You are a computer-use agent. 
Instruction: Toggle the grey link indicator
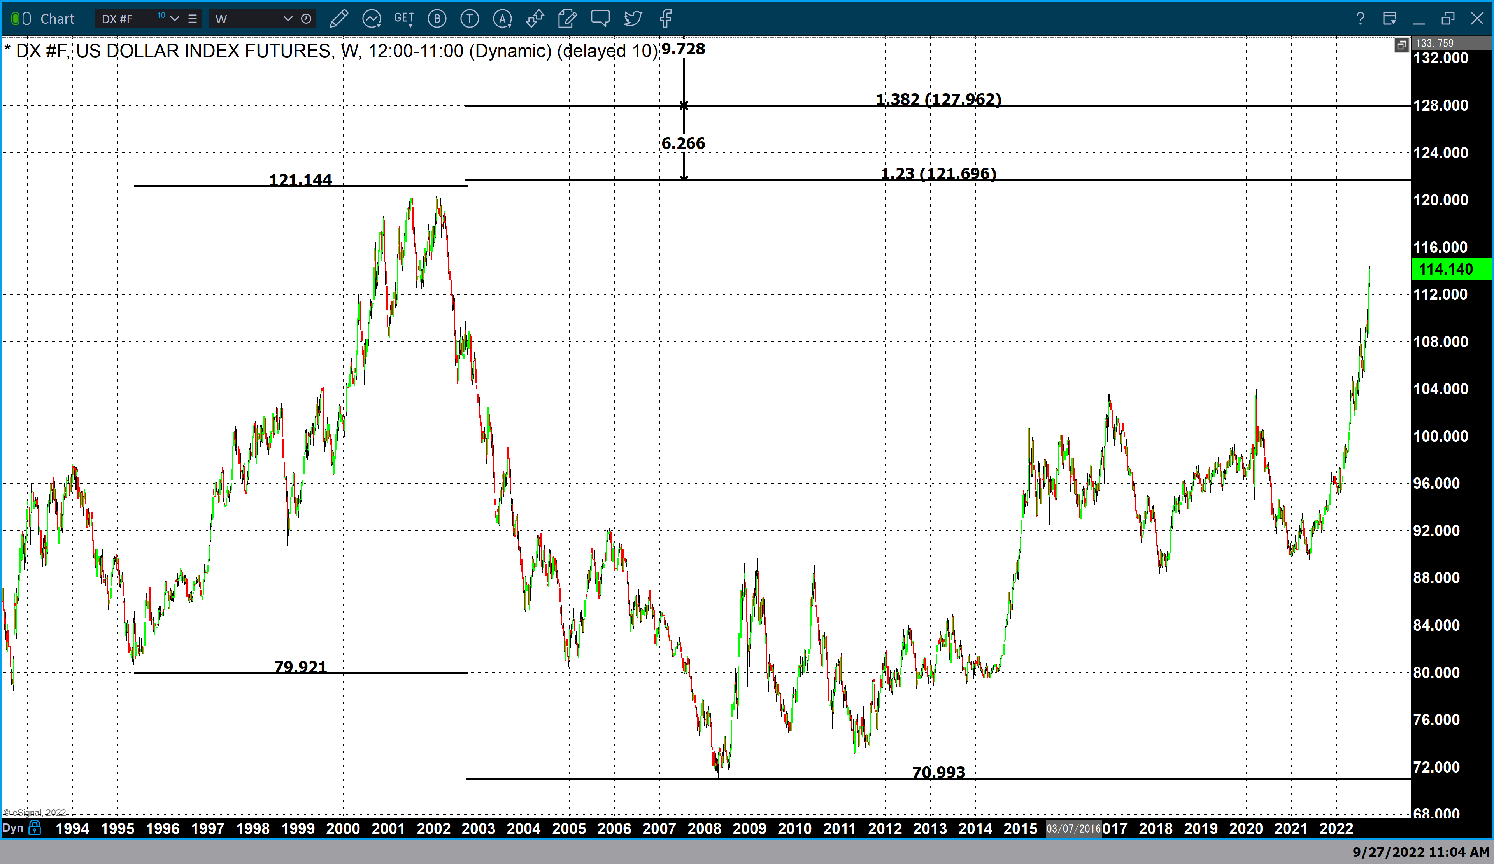point(27,19)
